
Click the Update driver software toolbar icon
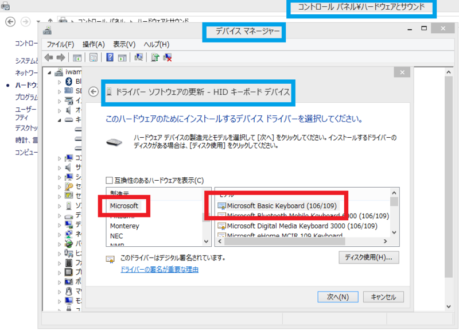(155, 57)
